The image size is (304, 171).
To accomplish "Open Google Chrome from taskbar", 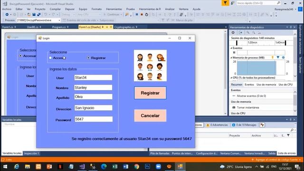I will pyautogui.click(x=136, y=167).
